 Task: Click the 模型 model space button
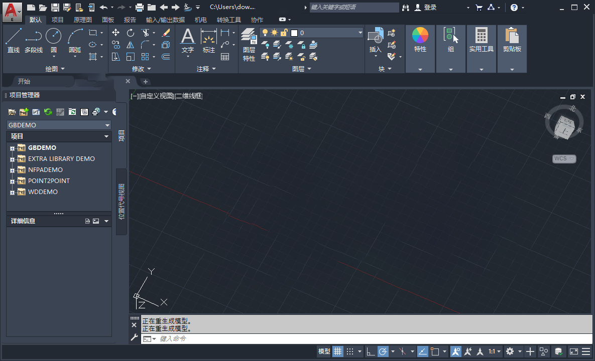click(x=324, y=351)
